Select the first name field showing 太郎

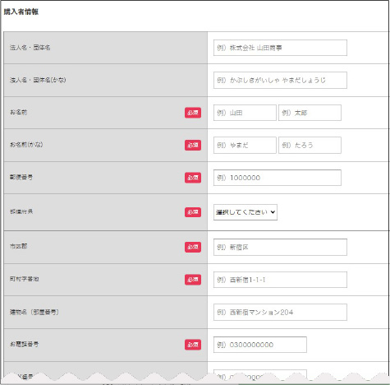310,113
